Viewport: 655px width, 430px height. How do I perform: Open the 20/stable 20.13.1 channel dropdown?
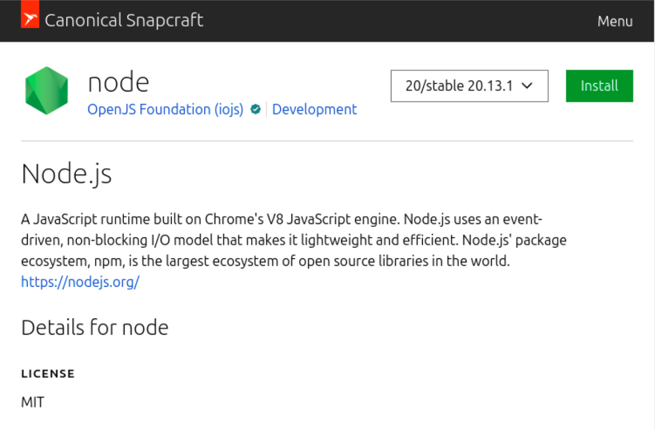point(469,86)
